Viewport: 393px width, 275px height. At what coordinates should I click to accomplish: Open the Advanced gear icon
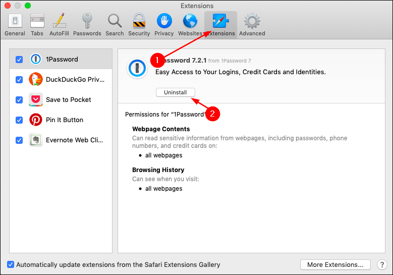click(252, 21)
